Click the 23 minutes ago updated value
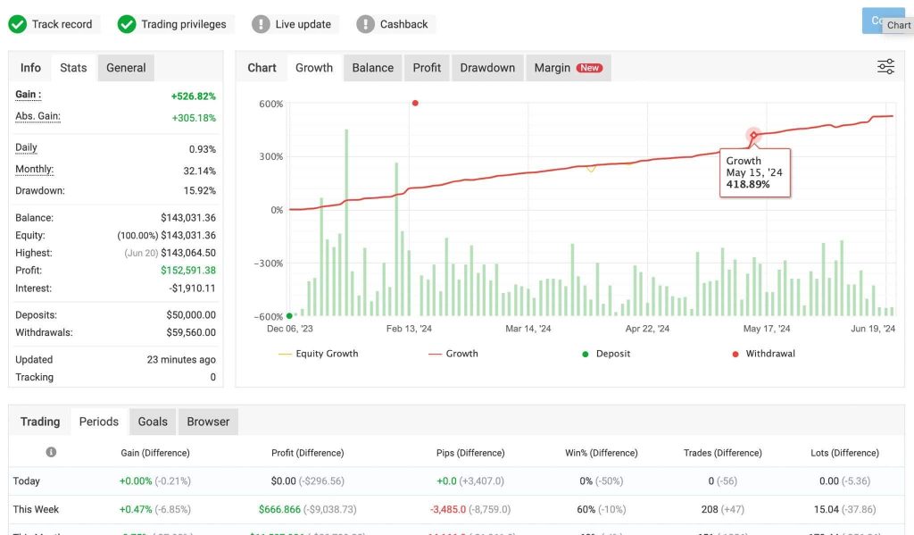Screen dimensions: 914x535 [x=181, y=360]
